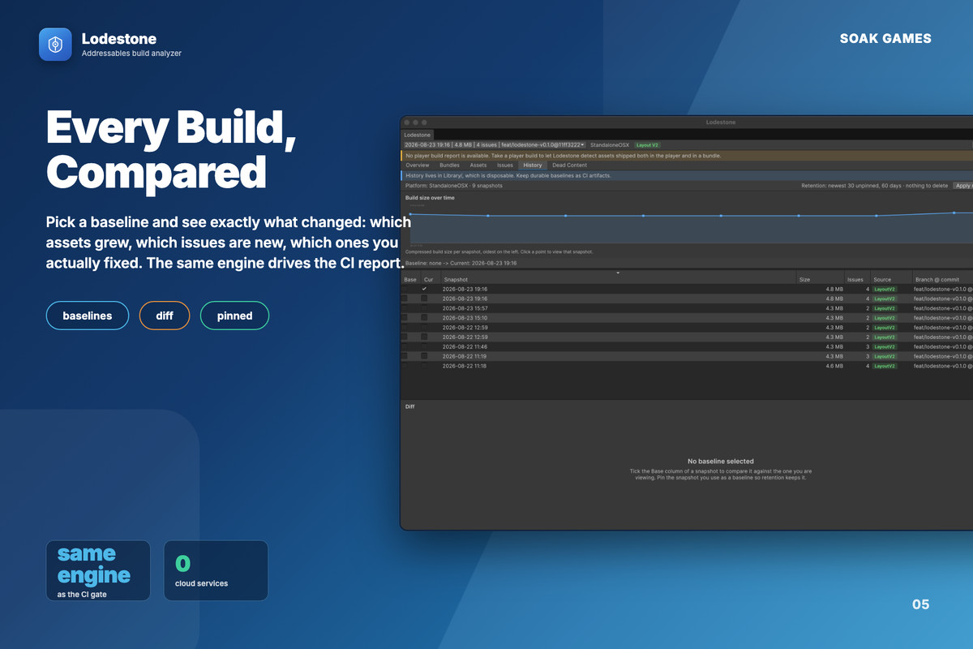Switch to the Overview tab
This screenshot has width=973, height=649.
point(418,165)
